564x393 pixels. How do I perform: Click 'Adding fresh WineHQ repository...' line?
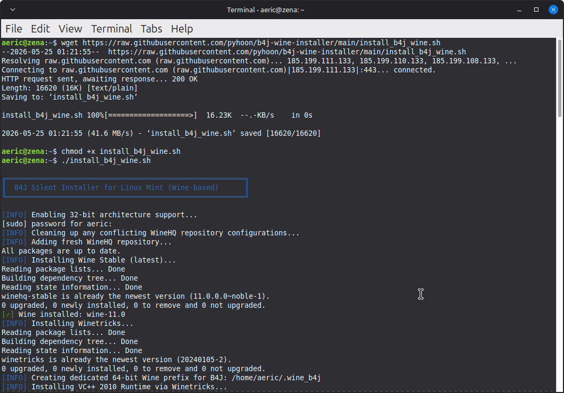(87, 242)
